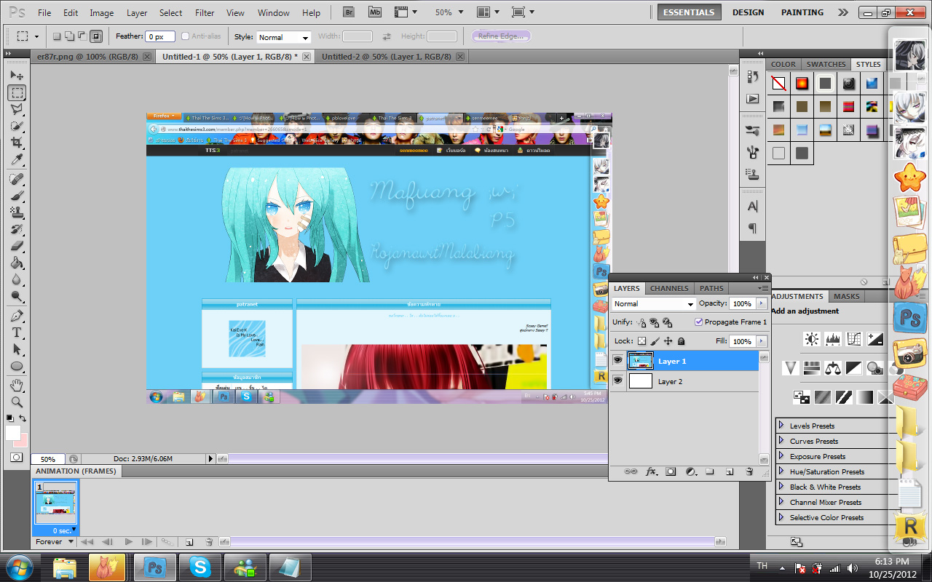Uncheck Propagate Frame 1 checkbox
932x582 pixels.
[699, 322]
